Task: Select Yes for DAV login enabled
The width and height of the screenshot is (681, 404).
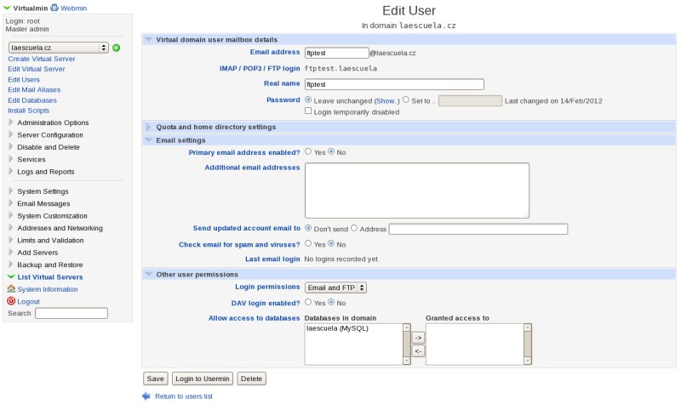Action: 308,302
